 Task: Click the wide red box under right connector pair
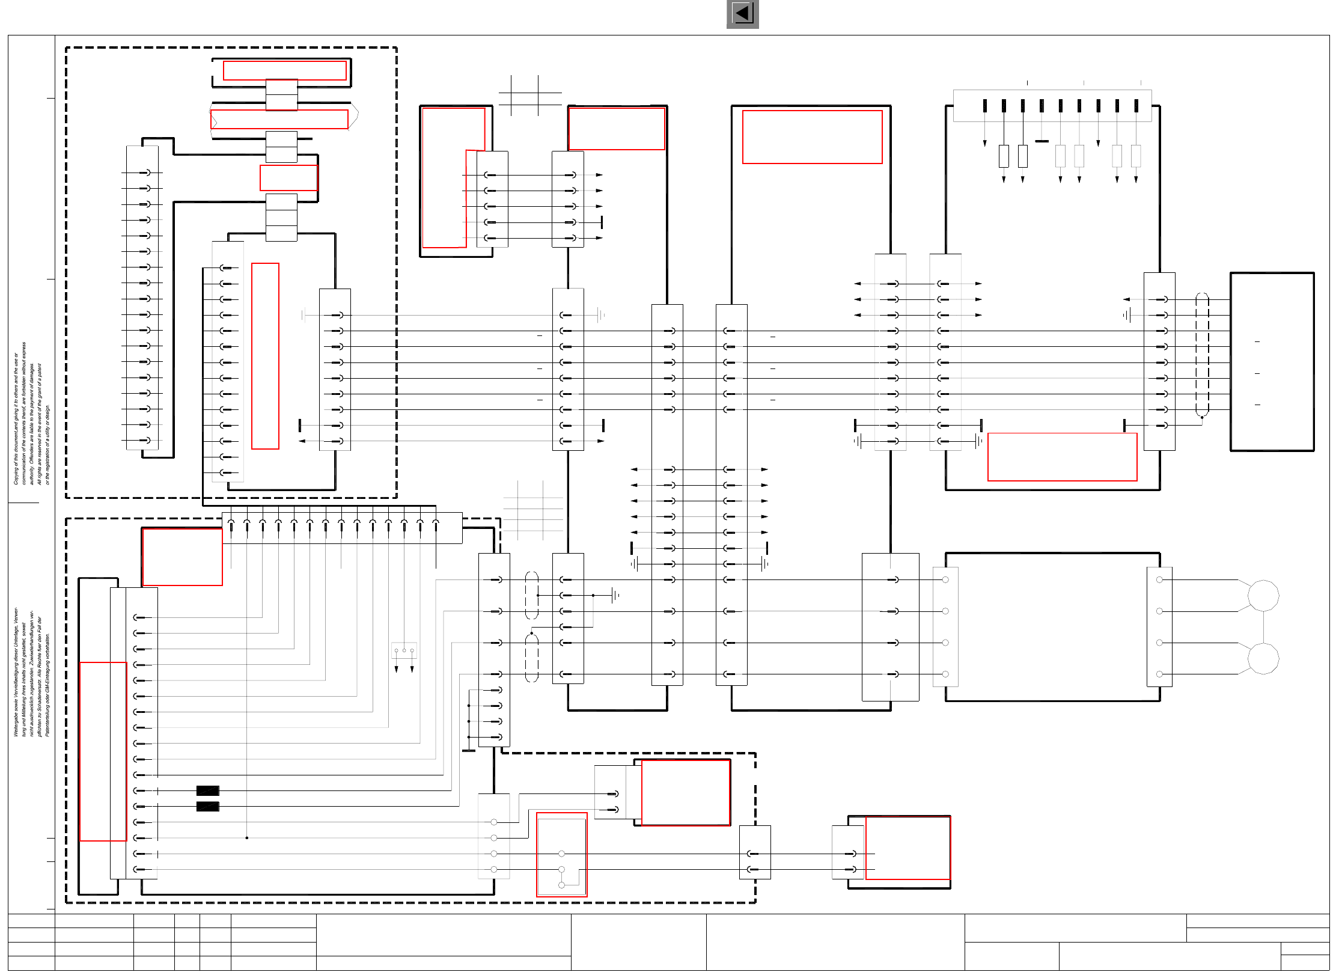click(1062, 457)
